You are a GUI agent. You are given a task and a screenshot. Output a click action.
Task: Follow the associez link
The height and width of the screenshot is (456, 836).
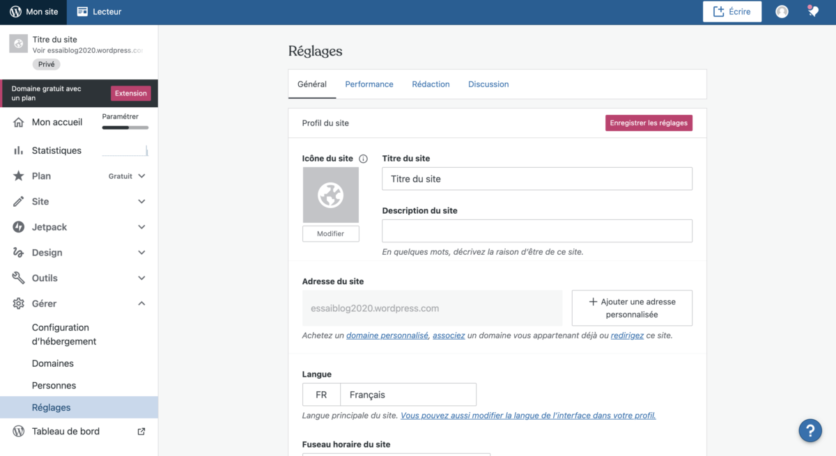pos(449,336)
